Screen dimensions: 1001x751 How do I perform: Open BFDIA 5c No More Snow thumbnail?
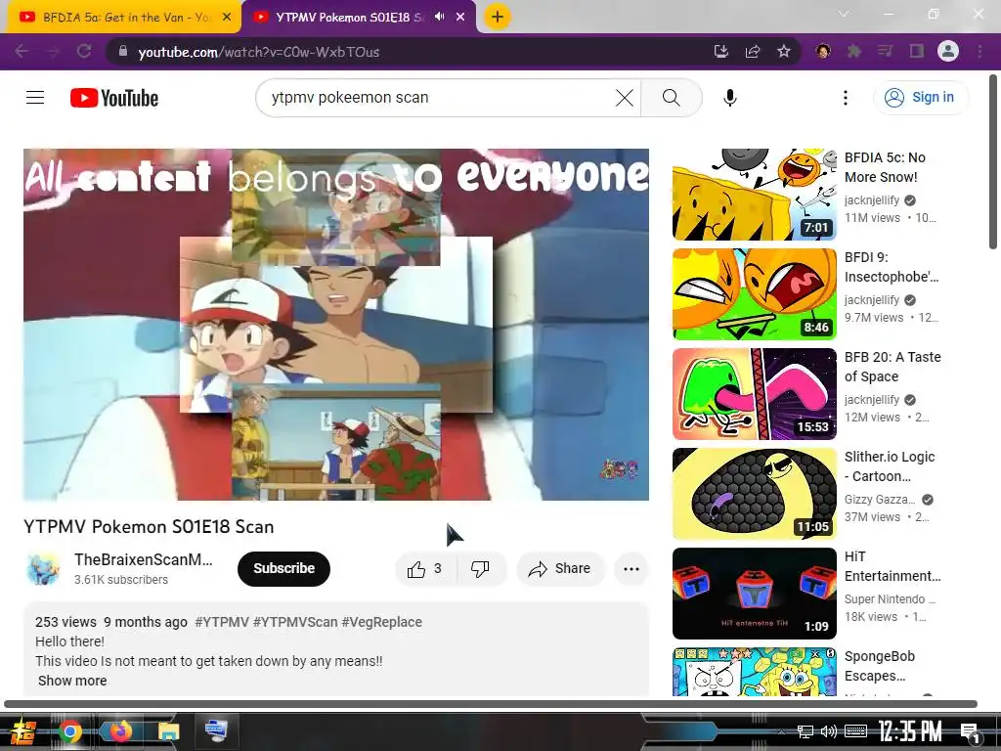tap(754, 195)
